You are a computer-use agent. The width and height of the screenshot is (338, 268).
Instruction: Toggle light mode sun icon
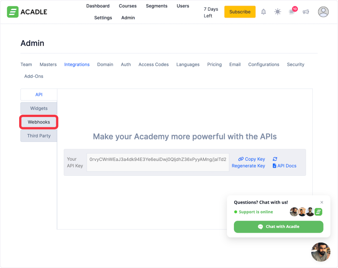(x=278, y=12)
